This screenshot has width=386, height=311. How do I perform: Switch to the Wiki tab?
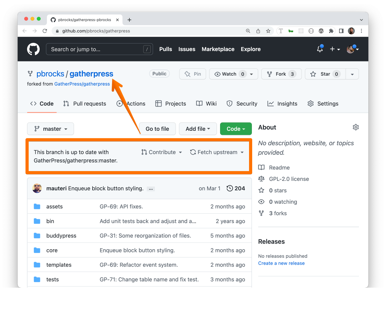[x=206, y=104]
